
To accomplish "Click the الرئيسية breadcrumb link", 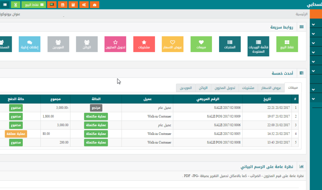I will [x=302, y=14].
